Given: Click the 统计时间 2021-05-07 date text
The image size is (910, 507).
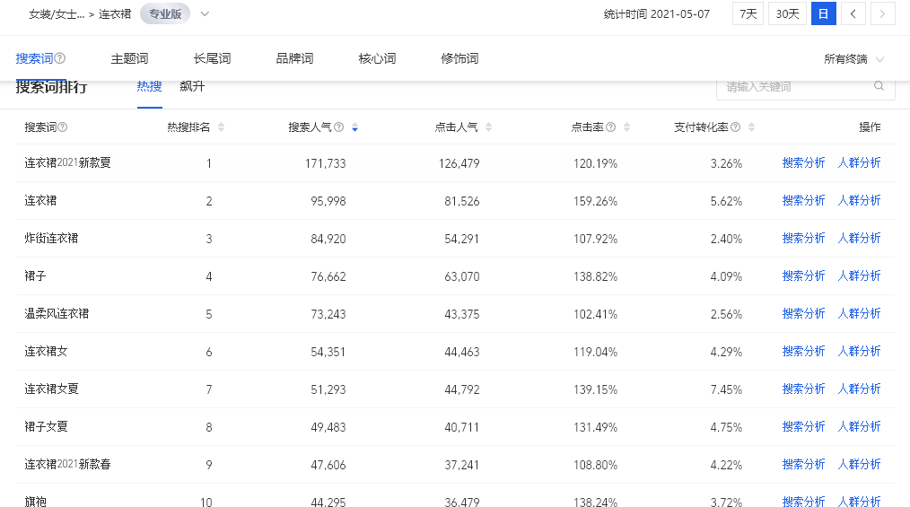Looking at the screenshot, I should (656, 14).
